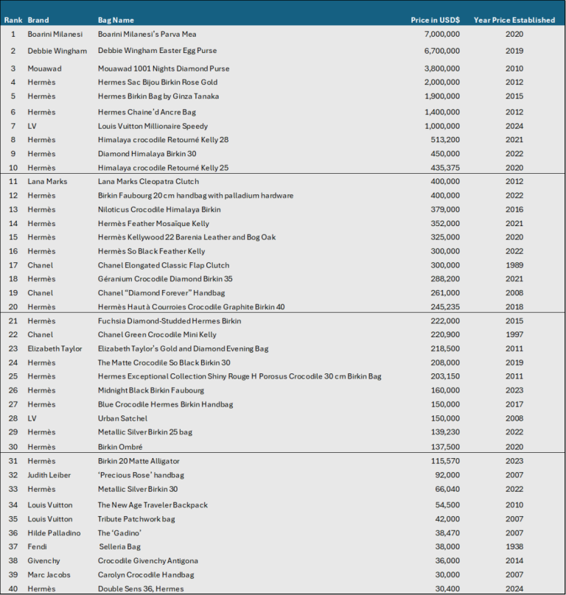Click the Hilde Palladino brand cell
The image size is (566, 595).
(x=54, y=534)
